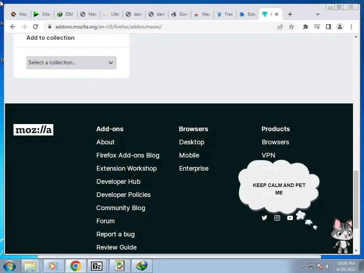The width and height of the screenshot is (364, 273).
Task: Open the Community Blog link
Action: (121, 208)
